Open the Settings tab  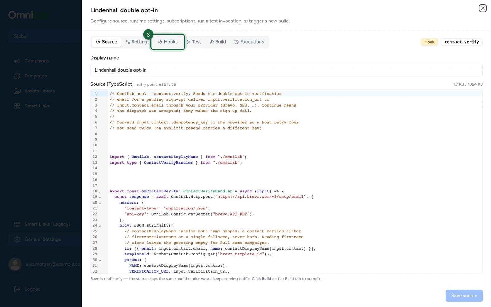pyautogui.click(x=137, y=42)
